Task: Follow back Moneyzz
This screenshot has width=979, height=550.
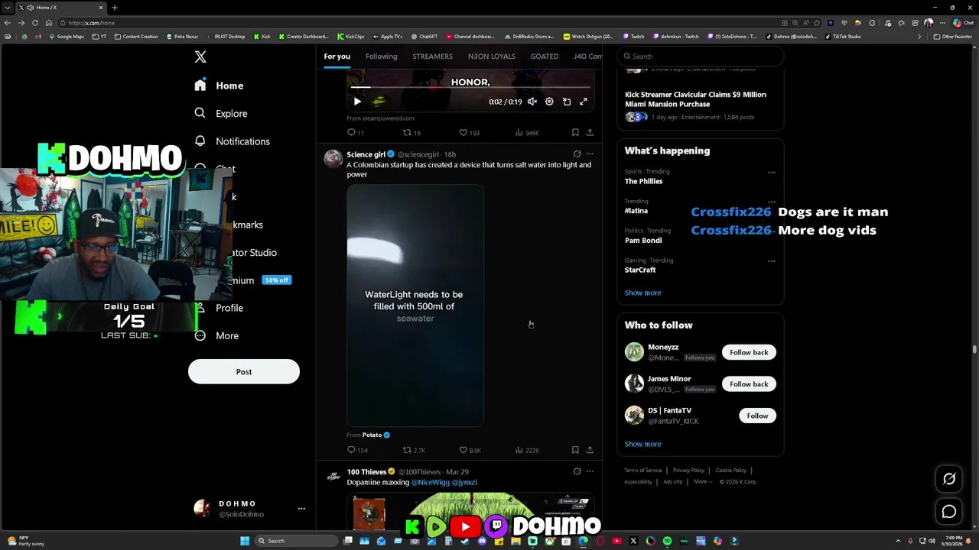Action: [749, 352]
